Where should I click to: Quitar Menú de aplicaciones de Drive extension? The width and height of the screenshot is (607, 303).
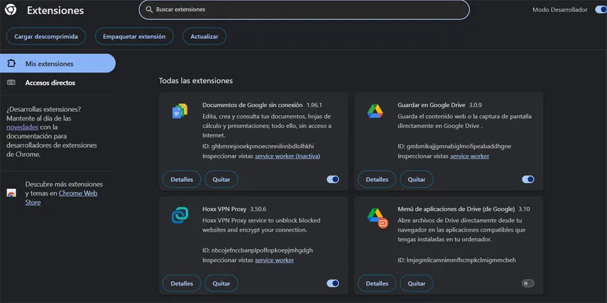417,283
